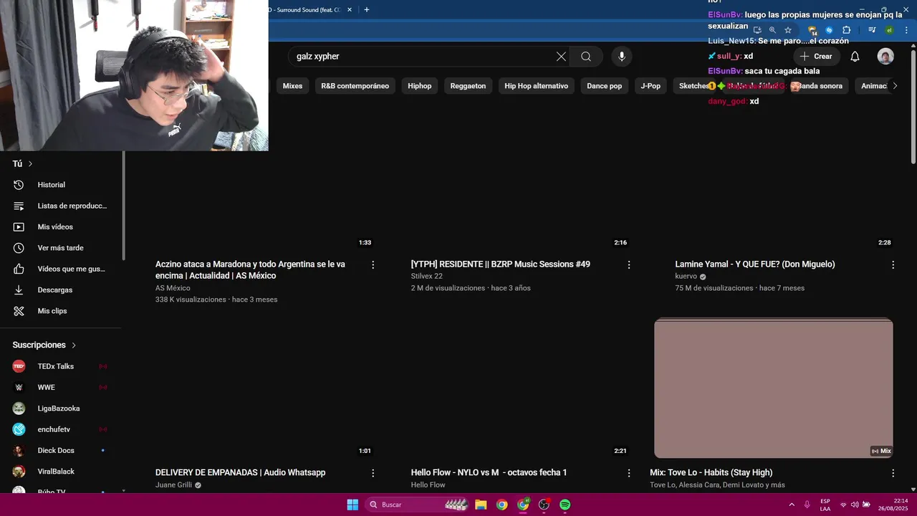Open Ver más tarde in the sidebar
This screenshot has width=917, height=516.
62,248
